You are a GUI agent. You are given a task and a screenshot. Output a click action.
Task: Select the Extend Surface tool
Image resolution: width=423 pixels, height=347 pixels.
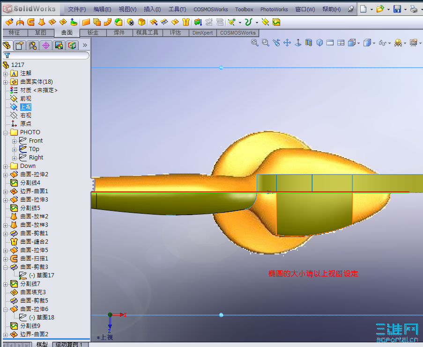(154, 22)
